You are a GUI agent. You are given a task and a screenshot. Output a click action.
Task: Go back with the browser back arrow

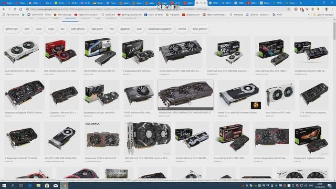[x=4, y=9]
